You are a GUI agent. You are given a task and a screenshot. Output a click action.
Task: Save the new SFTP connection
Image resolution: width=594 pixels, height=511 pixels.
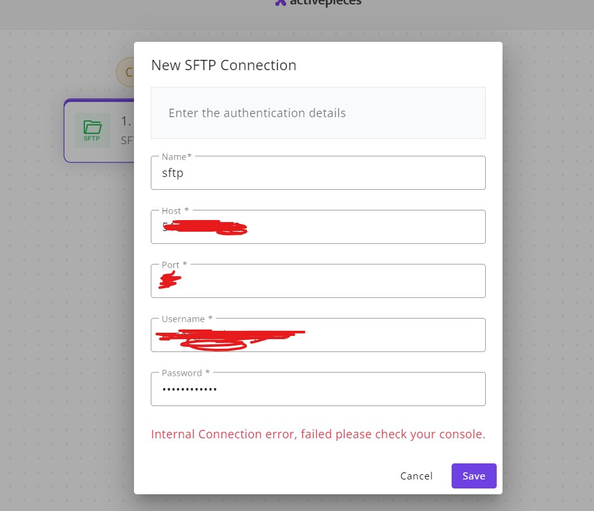click(x=474, y=476)
